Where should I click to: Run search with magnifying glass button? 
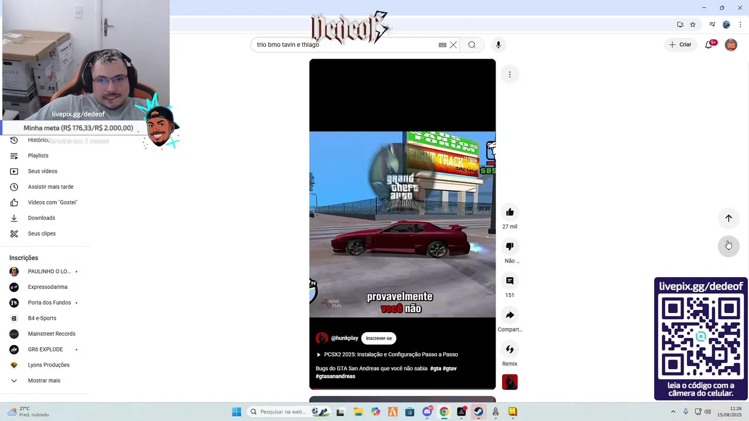(x=472, y=45)
